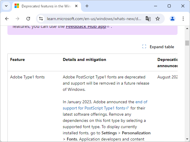Click the browser forward arrow
Viewport: 190px width, 142px height.
18,19
